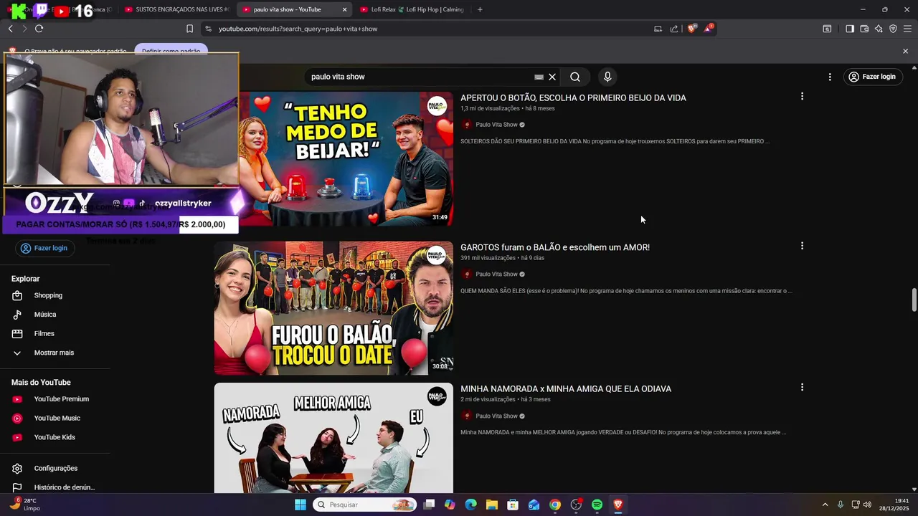Close the paulo vita show tab
Screen dimensions: 918x516
click(344, 9)
